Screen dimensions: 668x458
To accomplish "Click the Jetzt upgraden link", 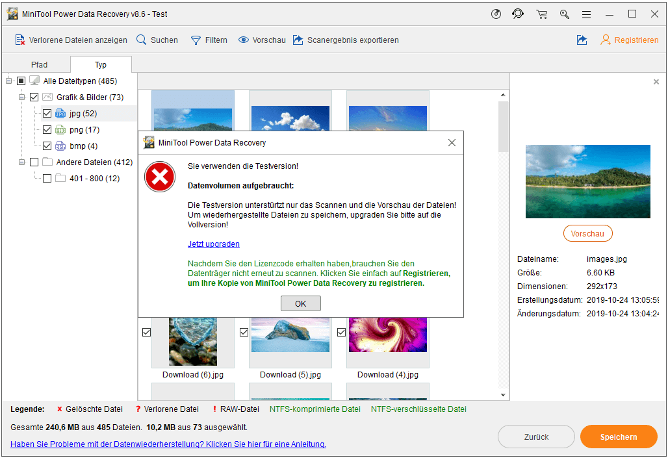I will click(213, 244).
